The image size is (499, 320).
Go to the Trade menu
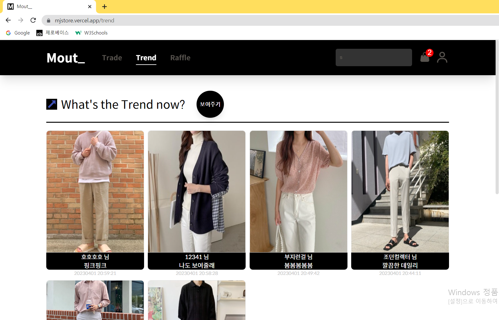click(x=112, y=58)
